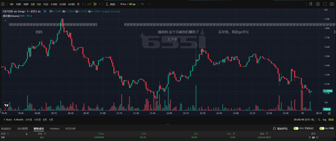The image size is (336, 141).
Task: Toggle percent scale mode
Action: [x=319, y=119]
